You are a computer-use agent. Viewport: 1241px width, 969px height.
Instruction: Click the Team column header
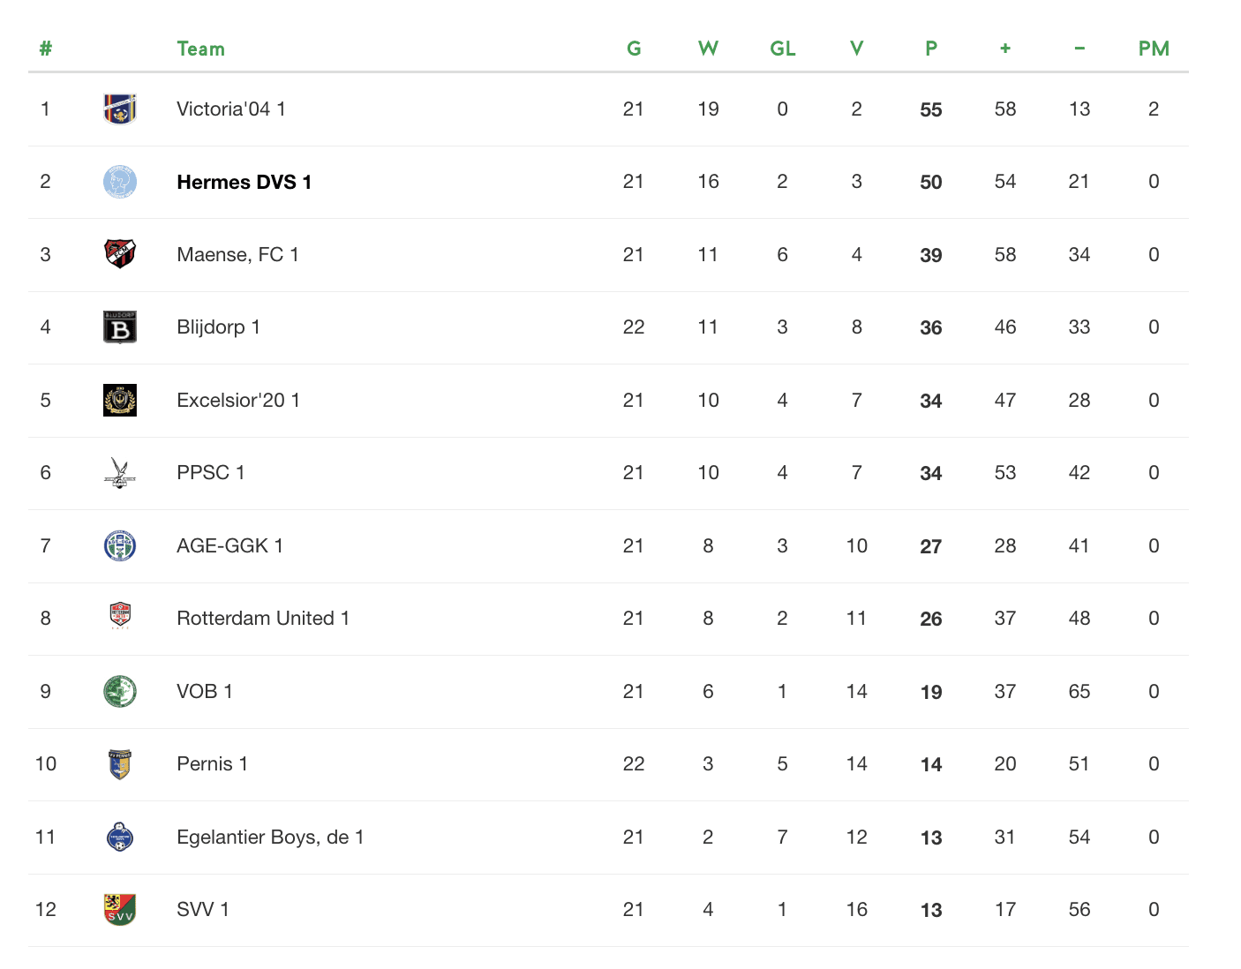201,49
